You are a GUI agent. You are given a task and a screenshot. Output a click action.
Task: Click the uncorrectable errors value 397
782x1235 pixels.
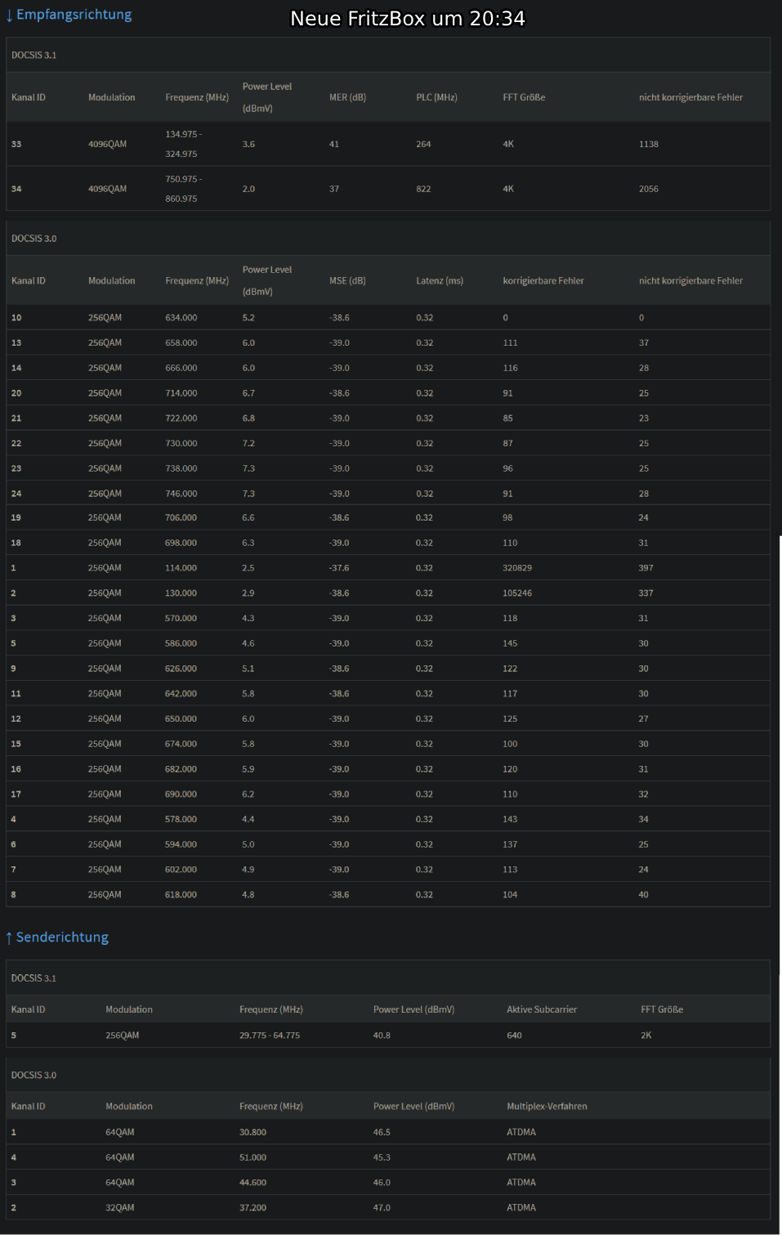click(x=646, y=568)
